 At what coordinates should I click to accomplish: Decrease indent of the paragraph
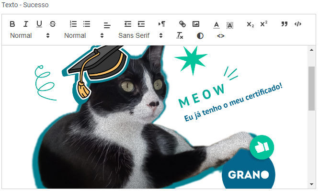click(x=128, y=24)
